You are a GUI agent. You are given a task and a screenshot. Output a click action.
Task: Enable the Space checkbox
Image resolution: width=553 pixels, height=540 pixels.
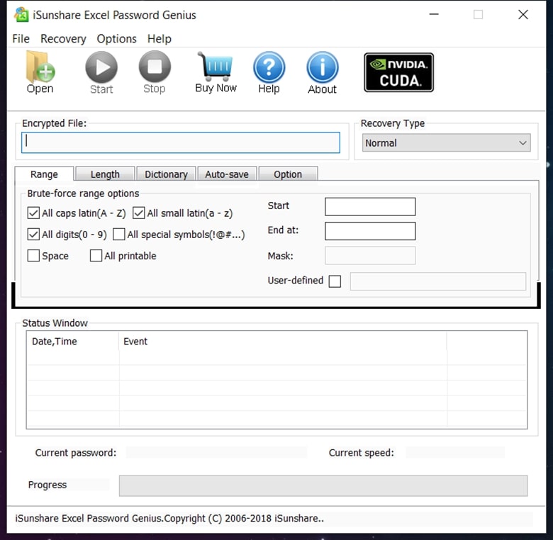(33, 256)
